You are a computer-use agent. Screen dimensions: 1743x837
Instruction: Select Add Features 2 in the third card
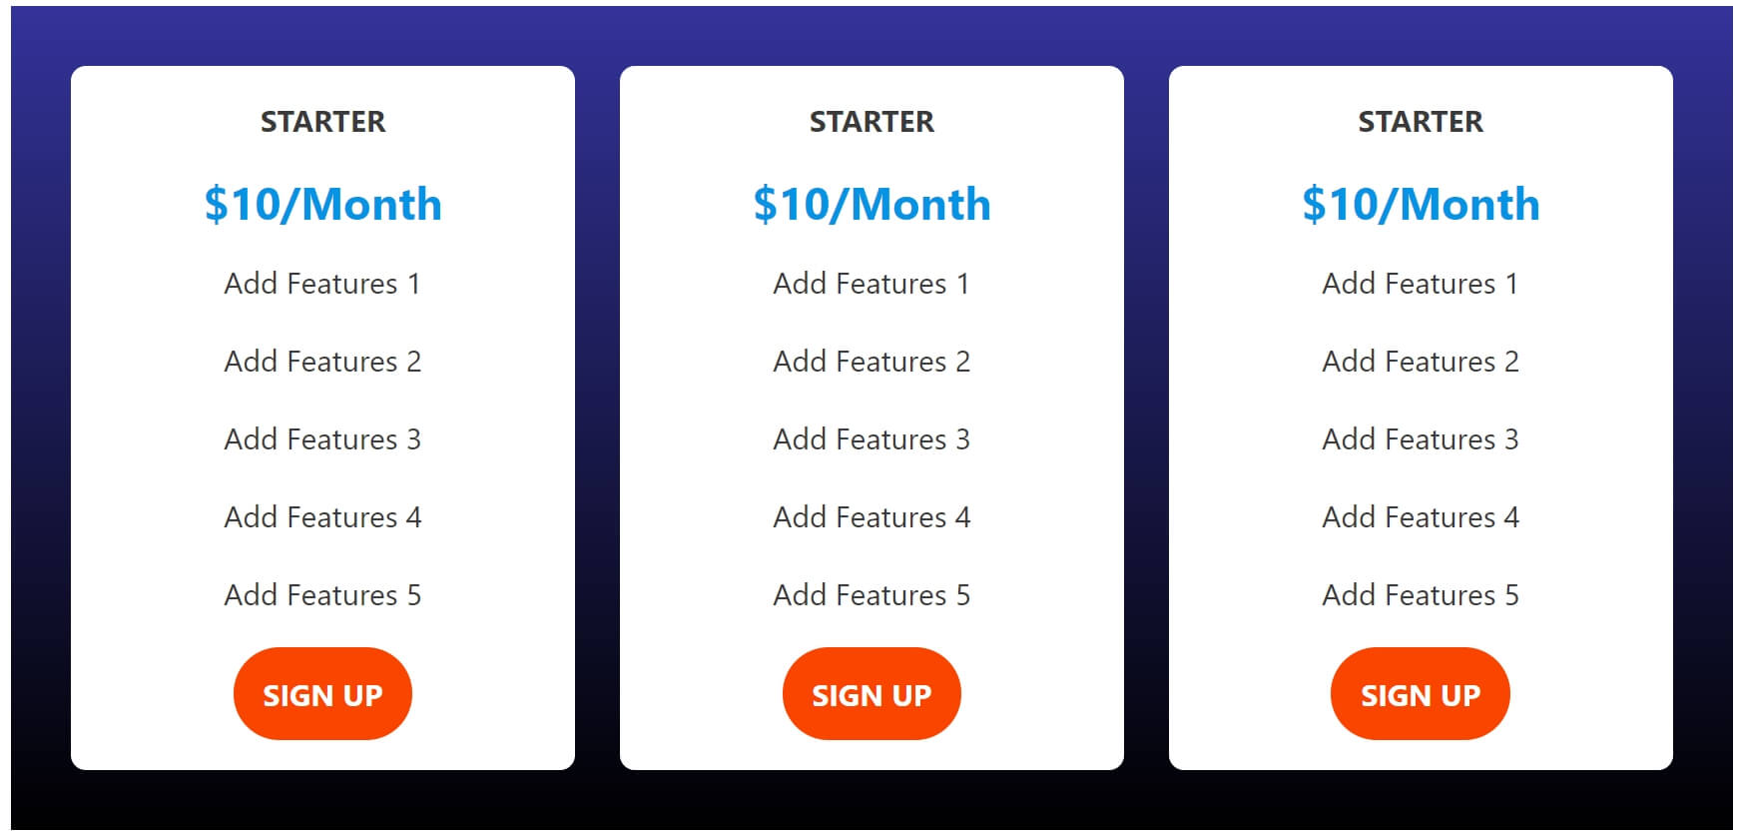pyautogui.click(x=1420, y=362)
